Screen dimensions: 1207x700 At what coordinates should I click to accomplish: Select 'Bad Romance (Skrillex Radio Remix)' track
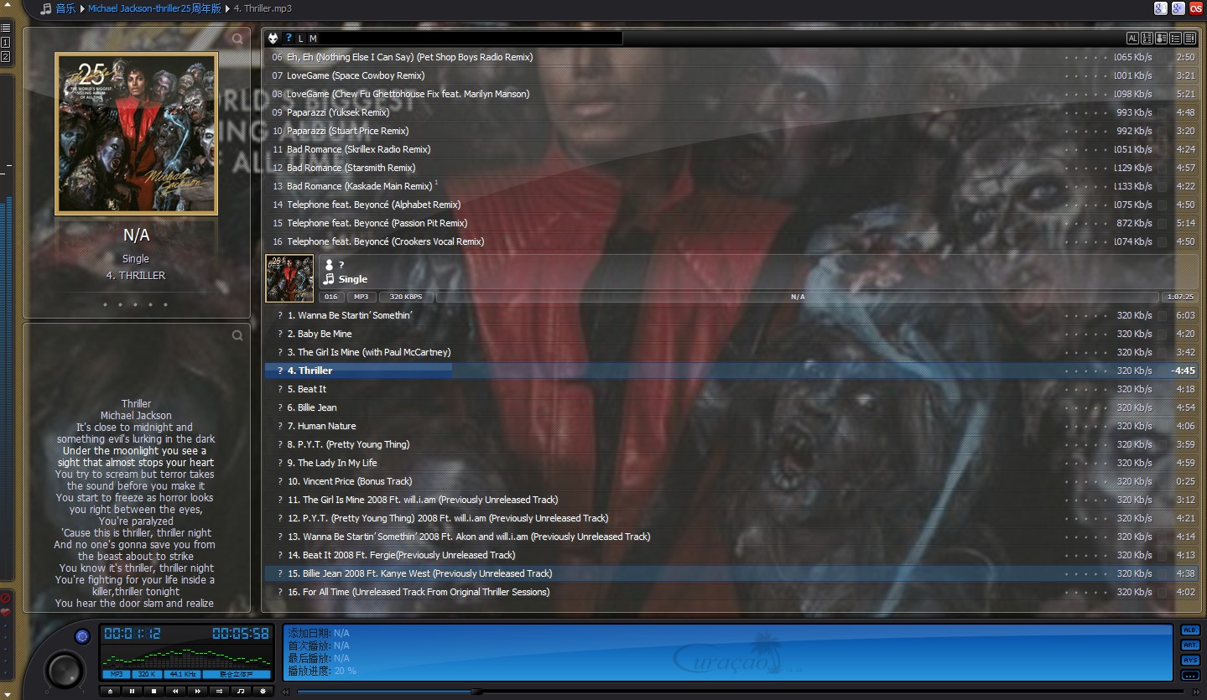coord(731,149)
